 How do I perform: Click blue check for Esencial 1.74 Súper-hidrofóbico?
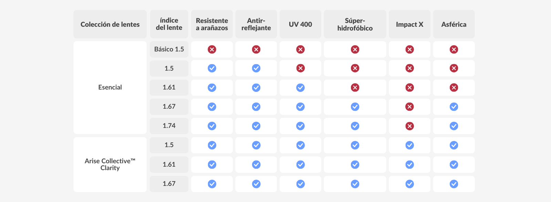coord(355,126)
